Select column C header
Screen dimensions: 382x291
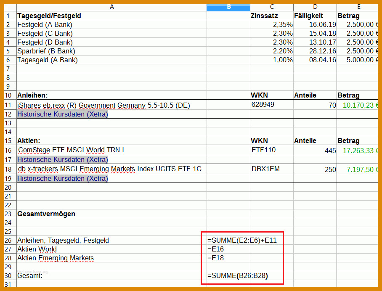(272, 7)
